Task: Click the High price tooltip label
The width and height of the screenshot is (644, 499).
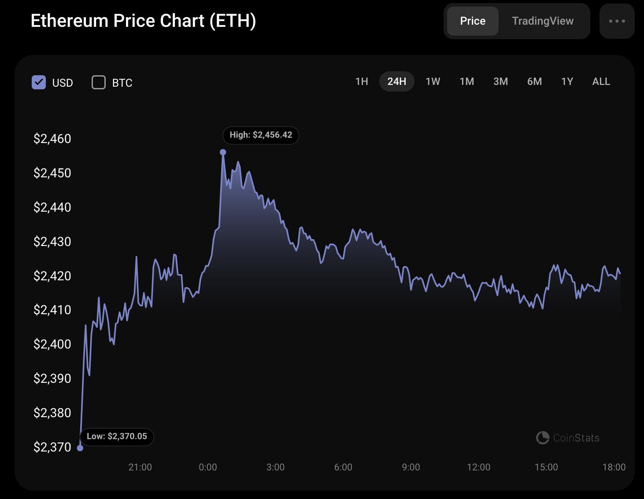Action: click(261, 135)
